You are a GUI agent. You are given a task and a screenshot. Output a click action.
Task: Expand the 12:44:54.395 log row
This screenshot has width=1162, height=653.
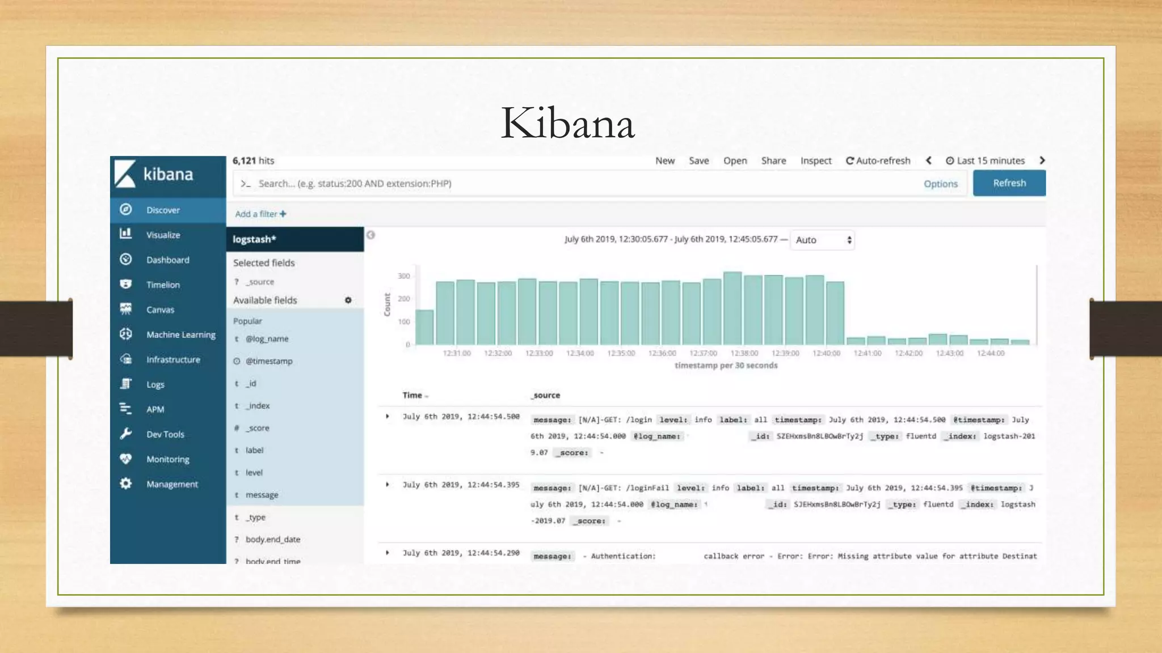[x=388, y=485]
